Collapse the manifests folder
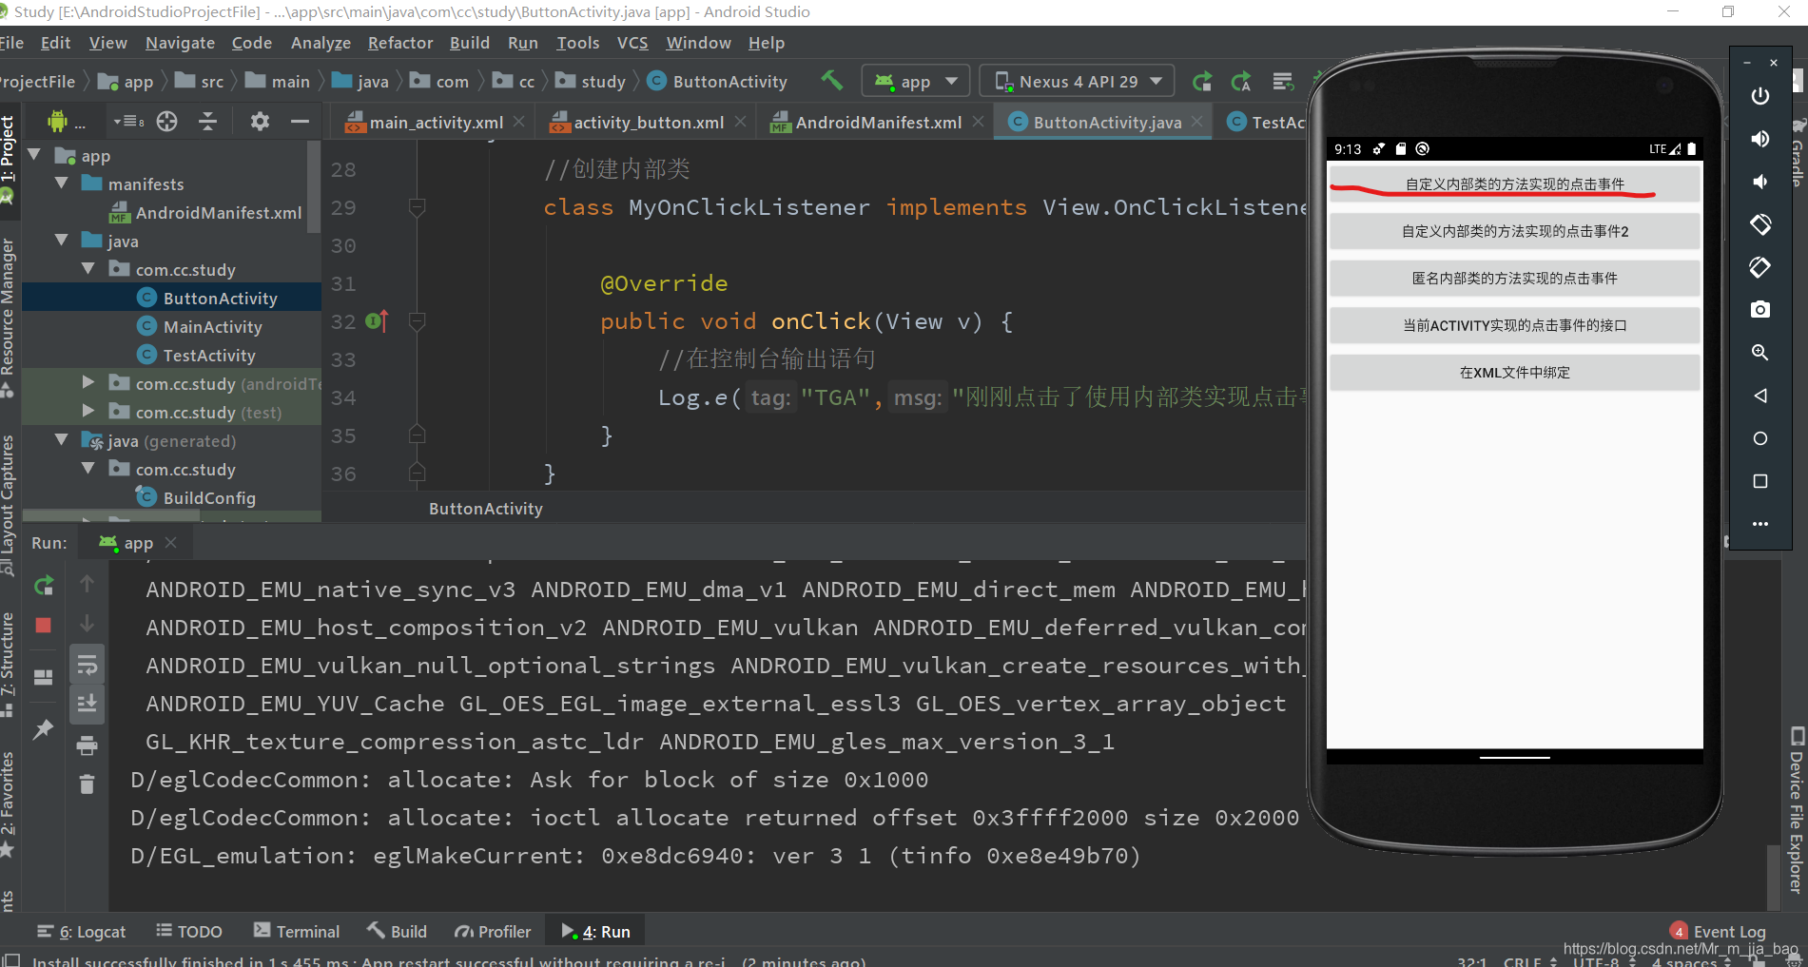1808x967 pixels. point(62,184)
